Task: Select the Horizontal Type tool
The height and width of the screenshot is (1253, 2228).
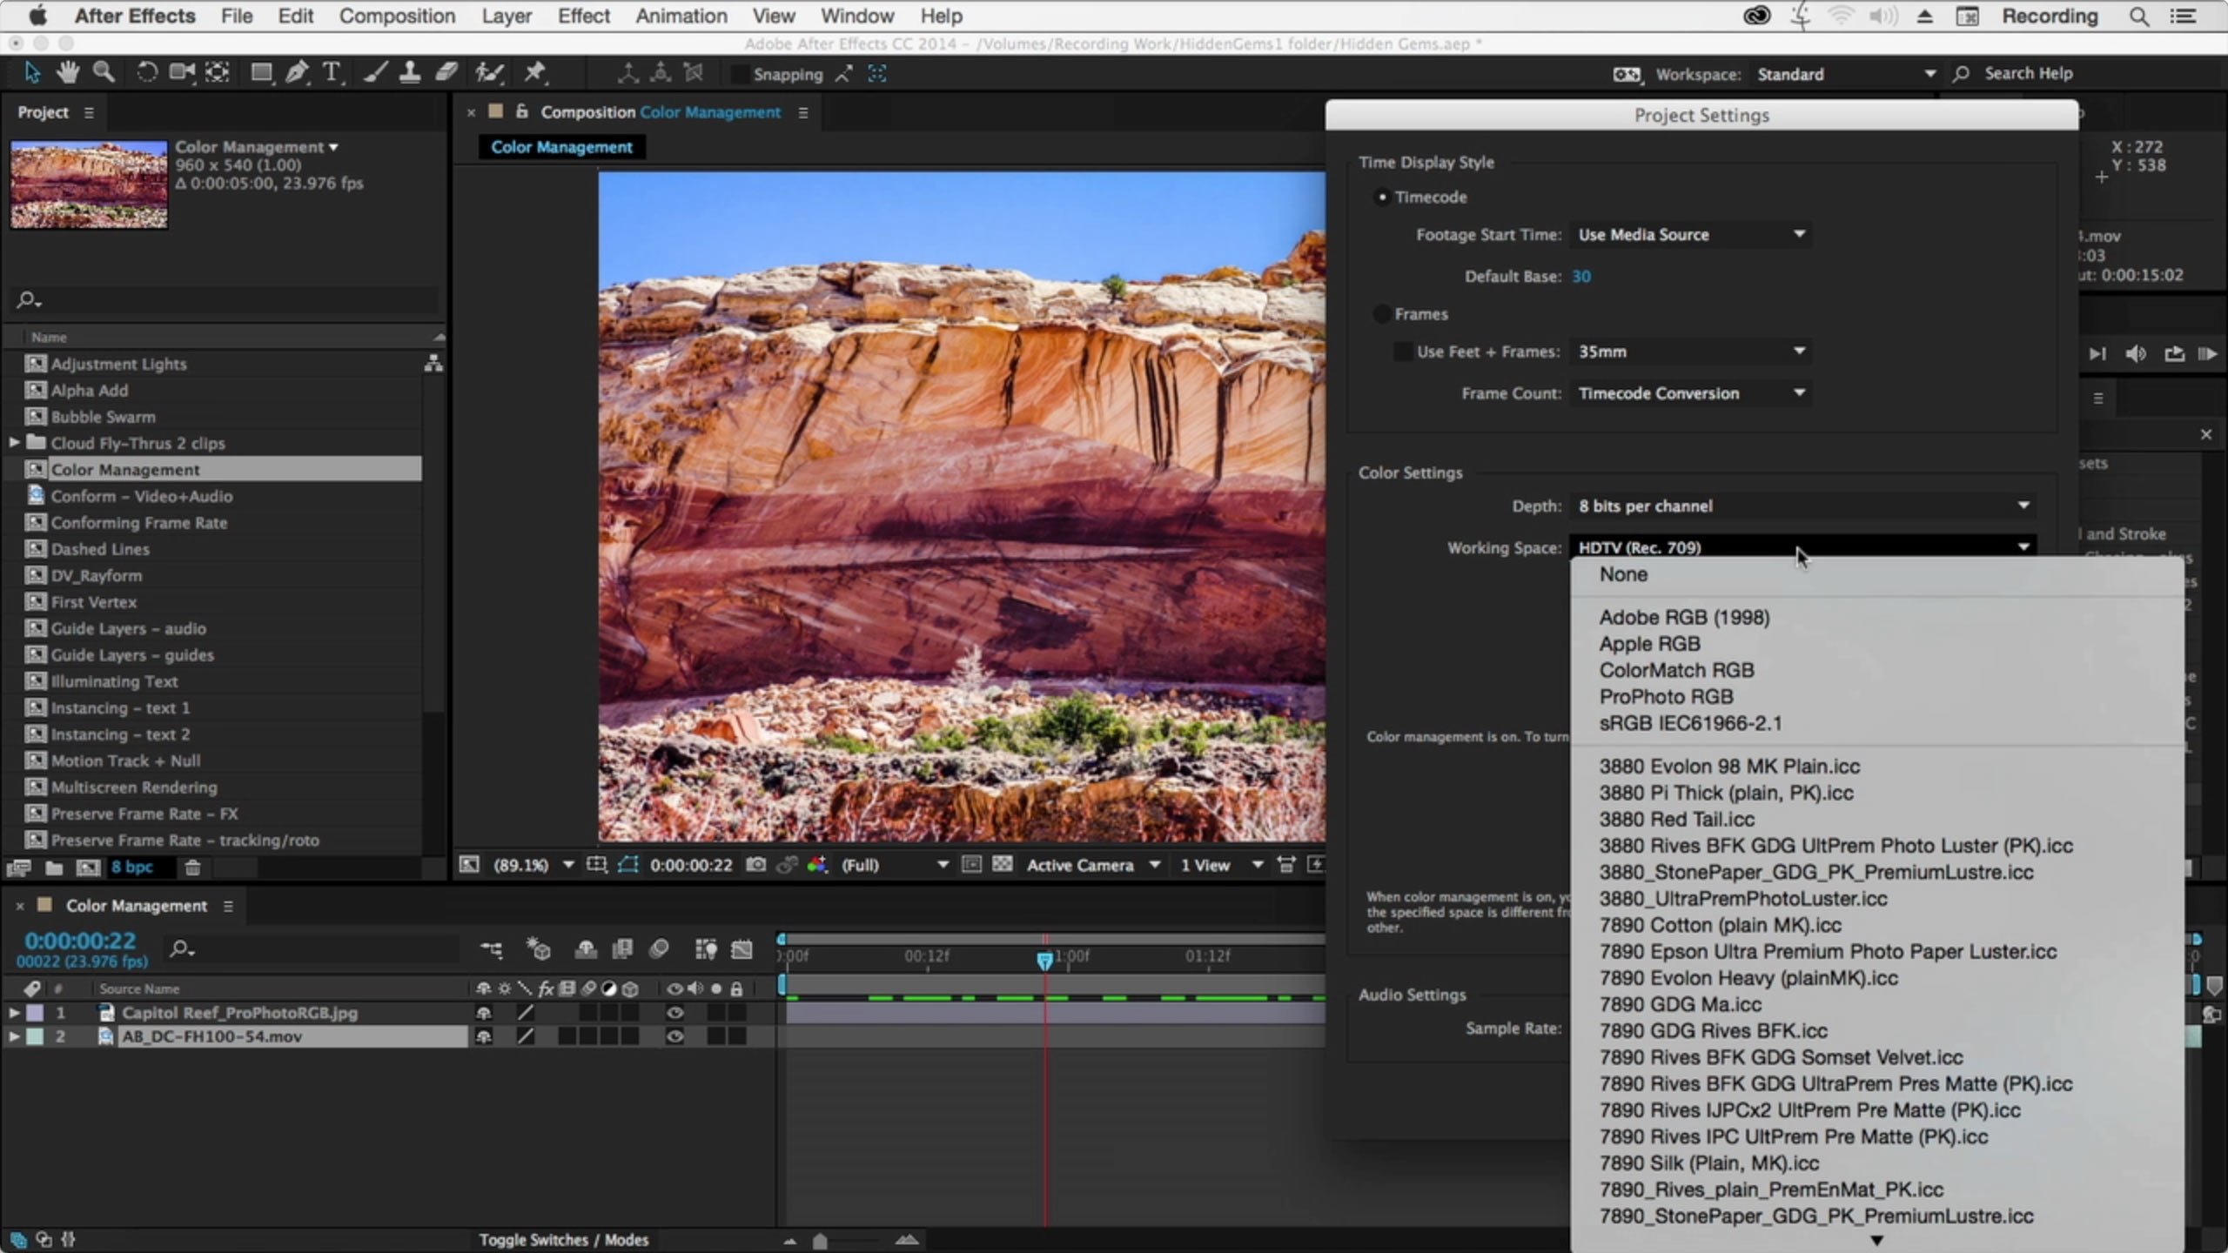Action: [x=332, y=73]
